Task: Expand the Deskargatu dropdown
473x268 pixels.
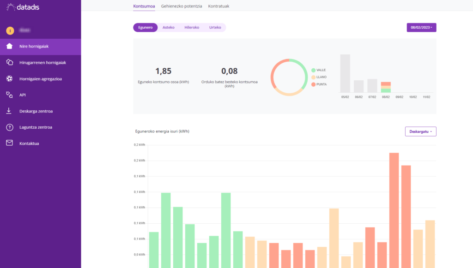Action: pos(420,131)
